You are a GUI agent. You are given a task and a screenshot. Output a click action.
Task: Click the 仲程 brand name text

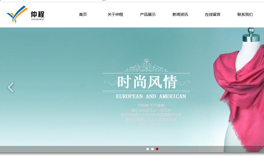[x=37, y=14]
